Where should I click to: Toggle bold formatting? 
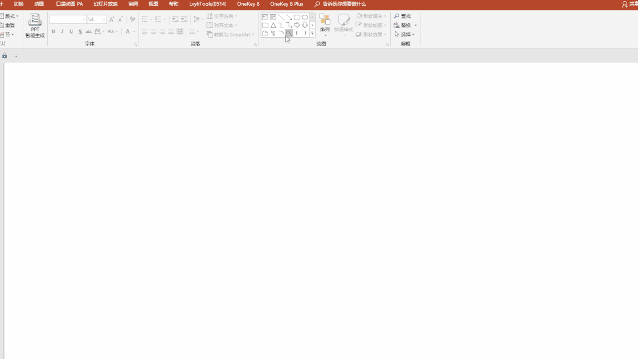pyautogui.click(x=54, y=31)
